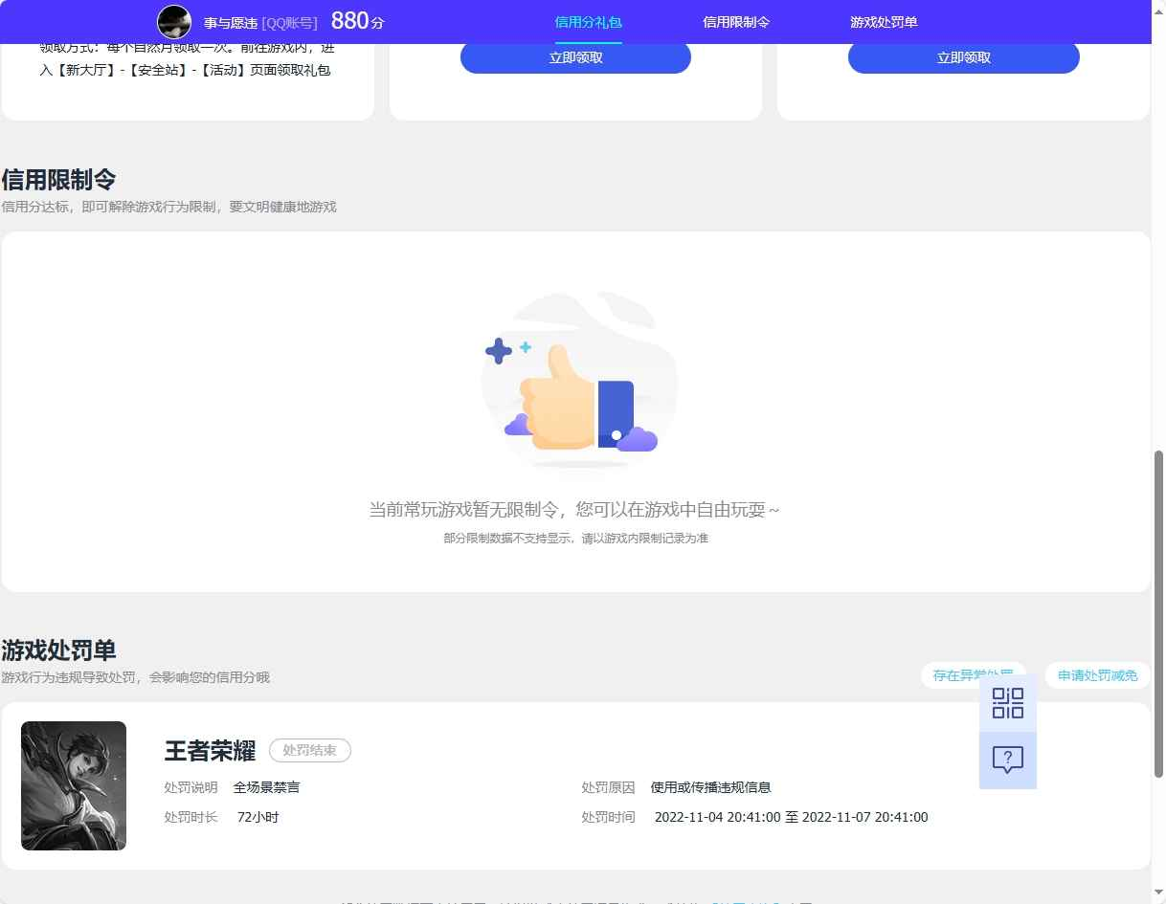
Task: Select the 处罚结束 status badge
Action: point(310,750)
